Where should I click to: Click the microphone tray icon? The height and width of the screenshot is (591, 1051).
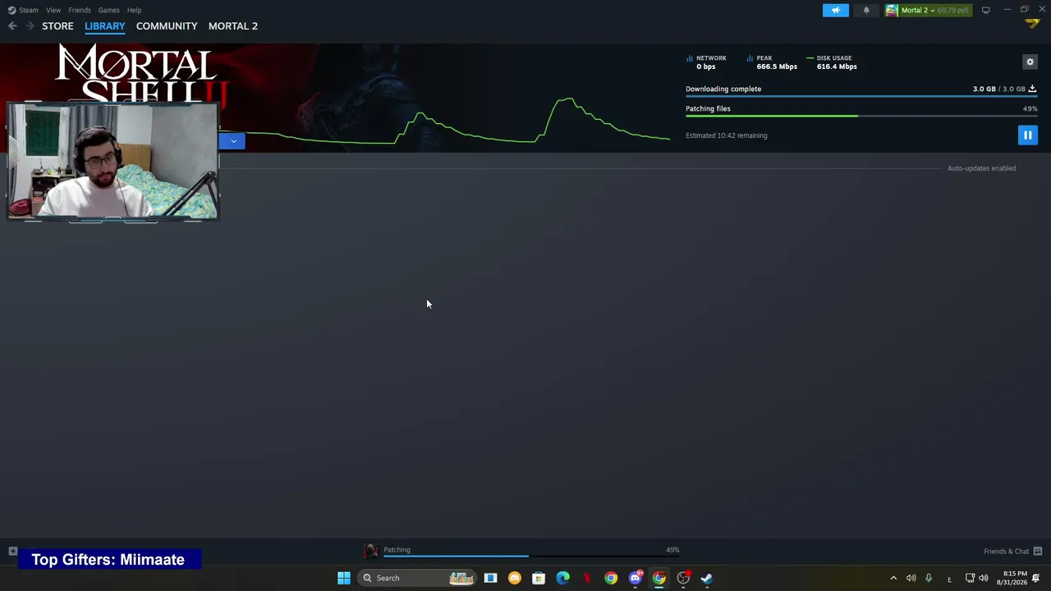(x=929, y=578)
